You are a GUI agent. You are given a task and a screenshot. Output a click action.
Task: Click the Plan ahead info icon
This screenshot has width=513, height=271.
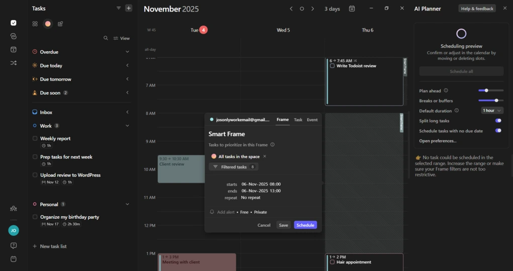click(446, 91)
